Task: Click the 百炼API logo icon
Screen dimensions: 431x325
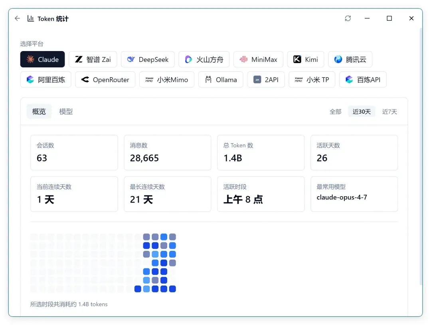Action: pyautogui.click(x=349, y=80)
